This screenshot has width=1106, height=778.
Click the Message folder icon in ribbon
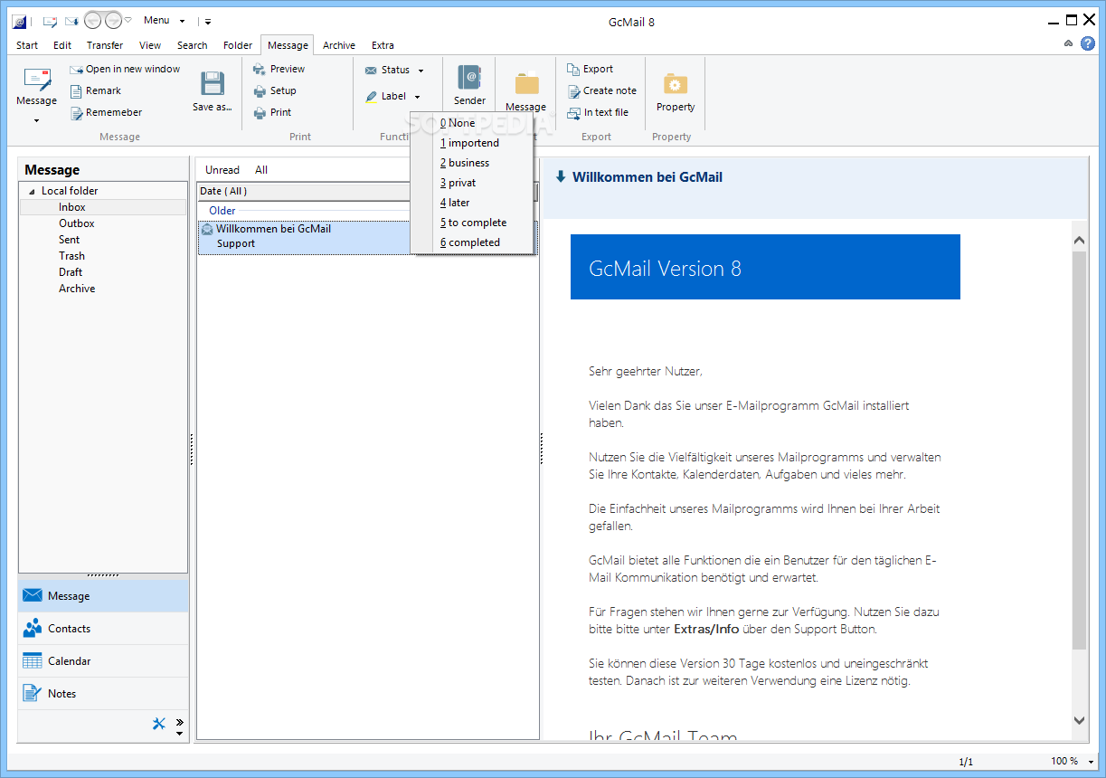[526, 83]
